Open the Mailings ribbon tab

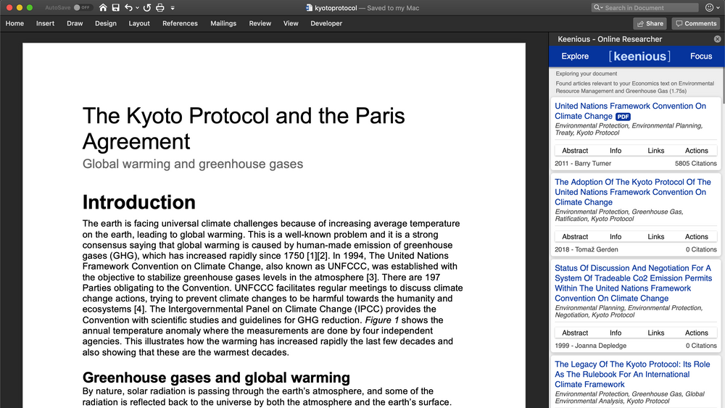[x=223, y=23]
